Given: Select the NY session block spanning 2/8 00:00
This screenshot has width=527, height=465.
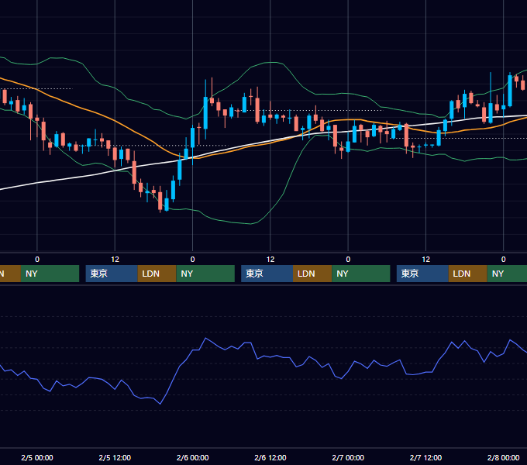Looking at the screenshot, I should [x=507, y=274].
